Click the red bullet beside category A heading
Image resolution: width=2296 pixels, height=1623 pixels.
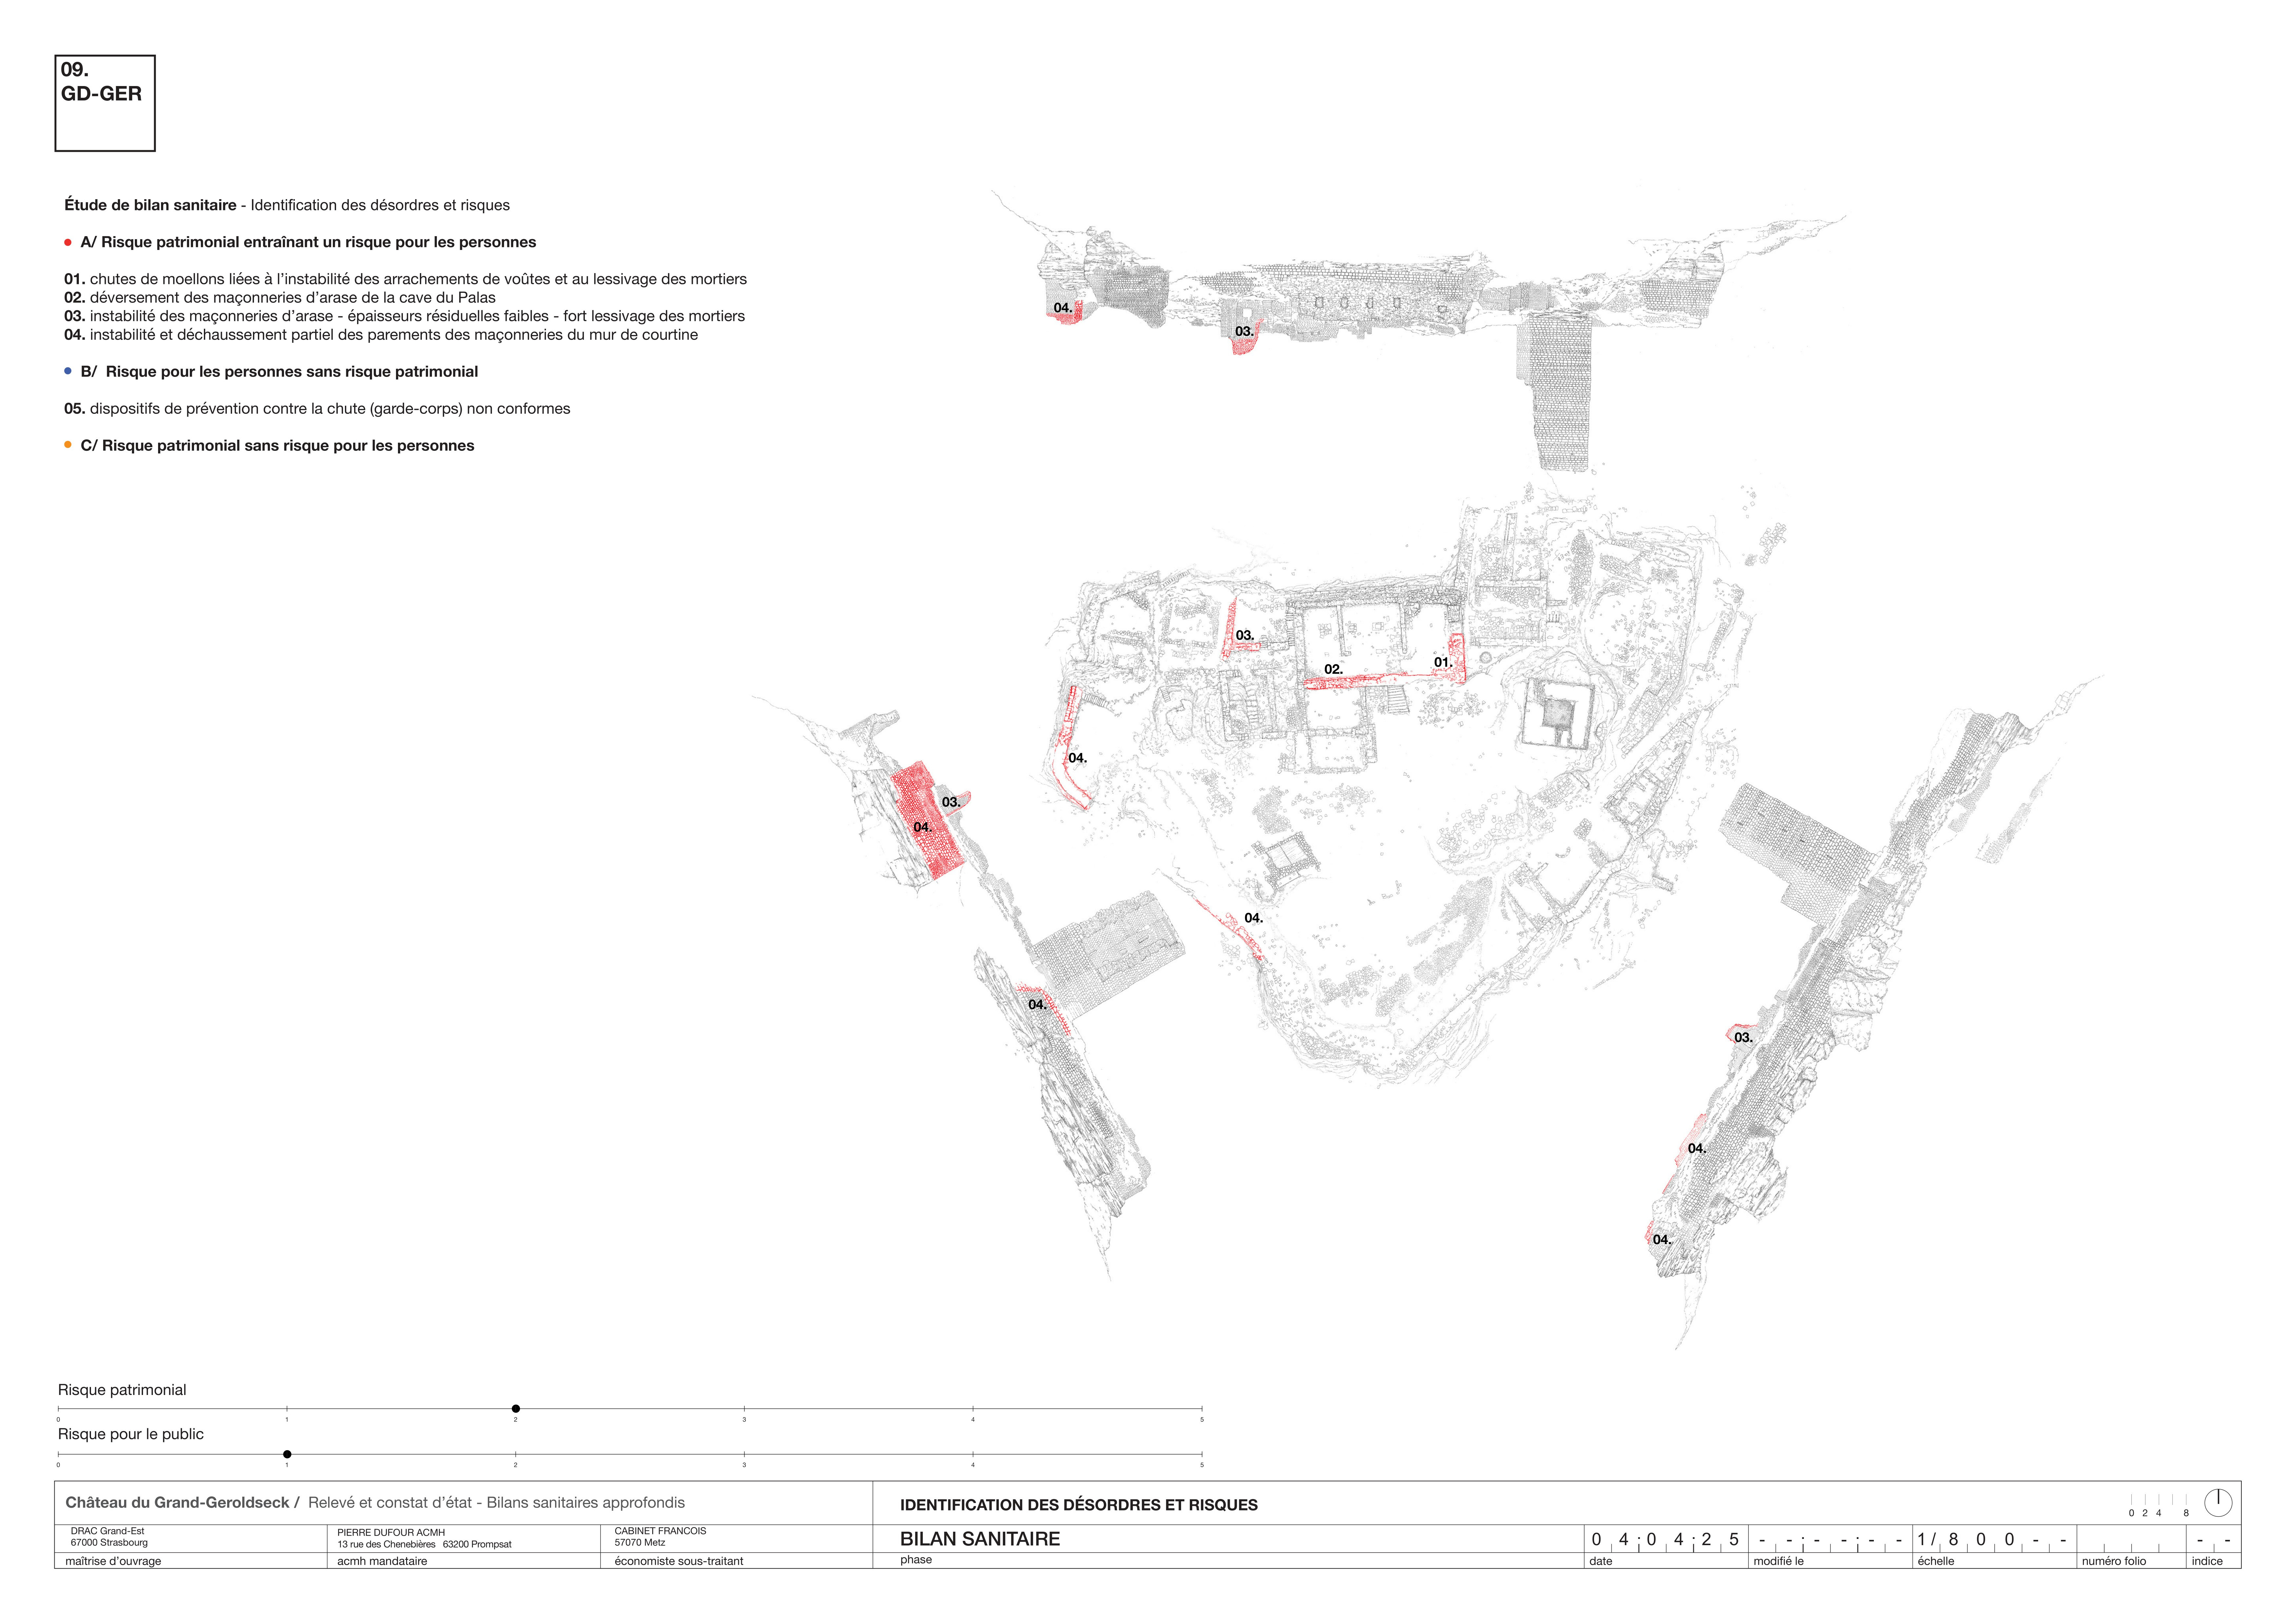tap(68, 243)
